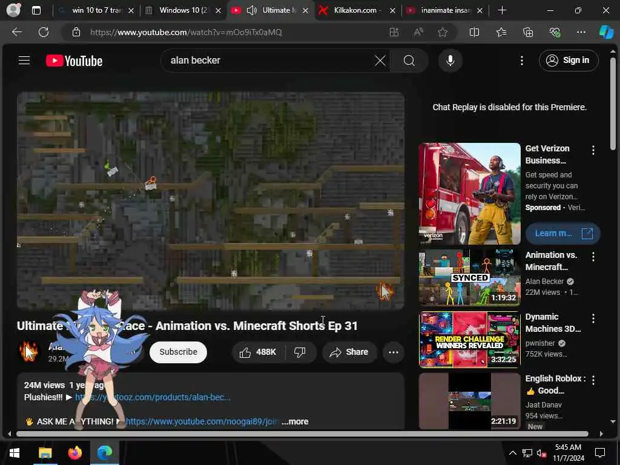620x465 pixels.
Task: Go to the YouTube home logo
Action: 74,61
